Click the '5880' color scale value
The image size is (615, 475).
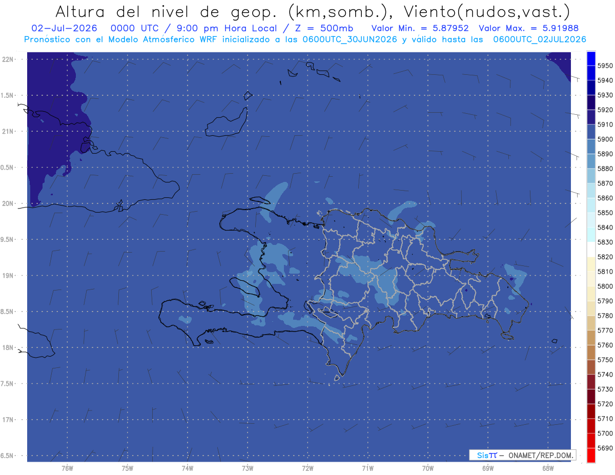[605, 169]
